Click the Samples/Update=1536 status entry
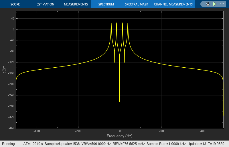Screen dimensions: 229x147 tap(62, 144)
